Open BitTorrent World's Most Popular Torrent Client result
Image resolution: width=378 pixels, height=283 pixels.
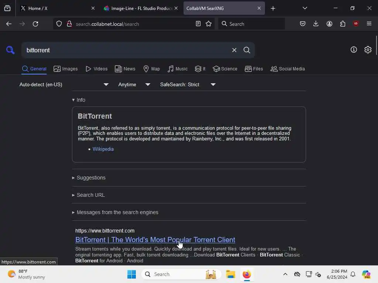tap(155, 240)
